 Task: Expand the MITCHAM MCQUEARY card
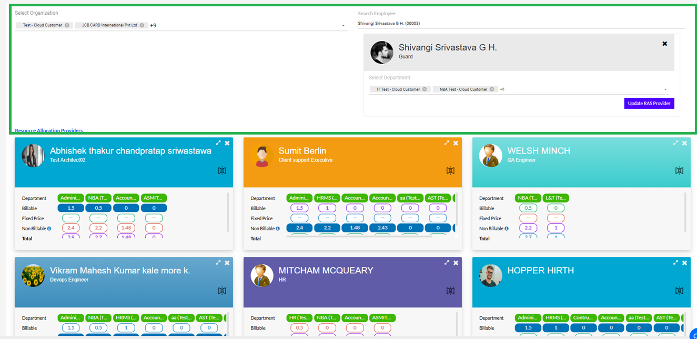click(447, 263)
